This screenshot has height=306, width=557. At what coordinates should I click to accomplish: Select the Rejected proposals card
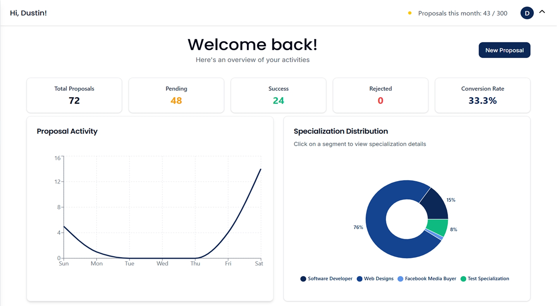click(380, 95)
